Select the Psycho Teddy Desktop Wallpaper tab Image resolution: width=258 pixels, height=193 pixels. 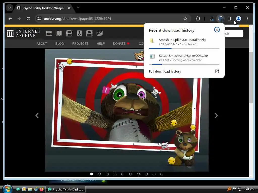click(x=43, y=8)
